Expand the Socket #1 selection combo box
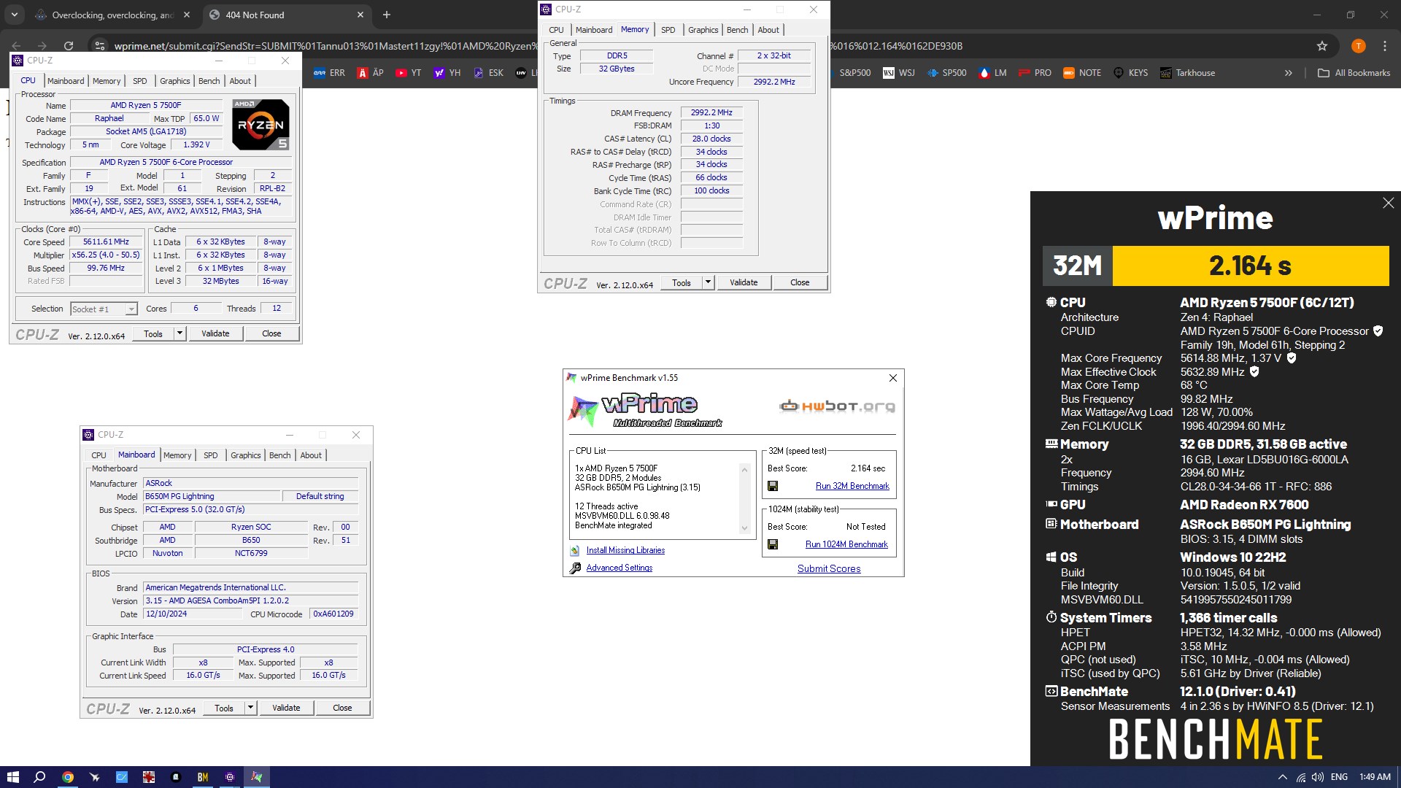The width and height of the screenshot is (1401, 788). [x=104, y=309]
